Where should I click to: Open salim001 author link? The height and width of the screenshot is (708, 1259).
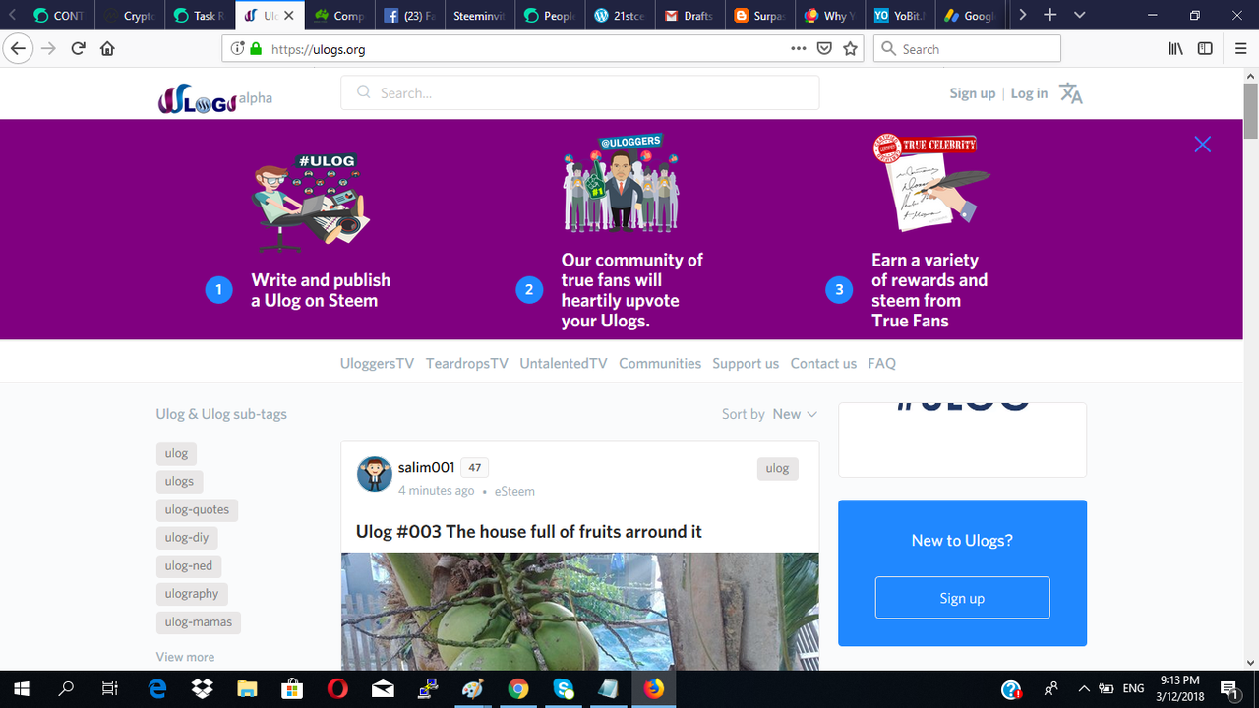(426, 467)
